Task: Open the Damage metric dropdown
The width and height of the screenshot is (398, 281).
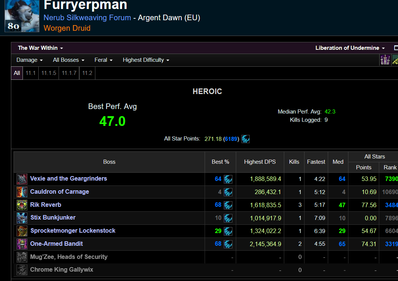Action: click(x=29, y=60)
